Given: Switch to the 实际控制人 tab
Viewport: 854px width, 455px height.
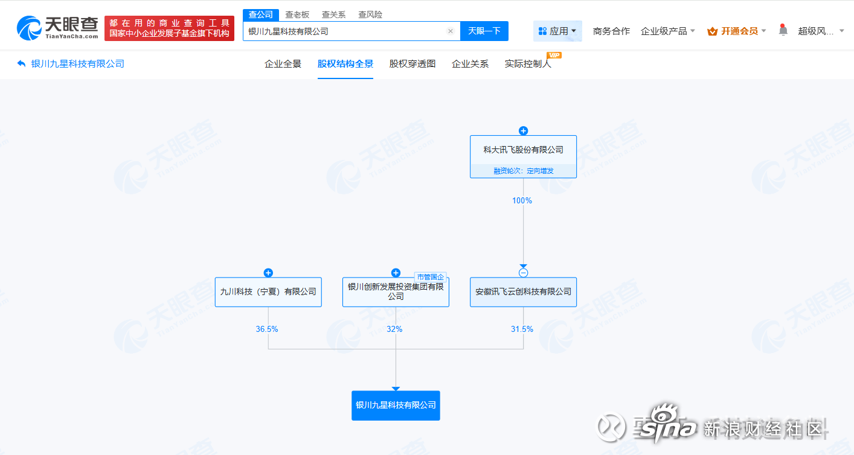Looking at the screenshot, I should [x=528, y=63].
